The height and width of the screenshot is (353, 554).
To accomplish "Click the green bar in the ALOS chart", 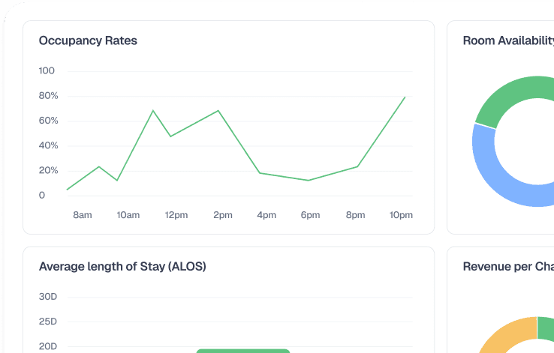I will (242, 351).
